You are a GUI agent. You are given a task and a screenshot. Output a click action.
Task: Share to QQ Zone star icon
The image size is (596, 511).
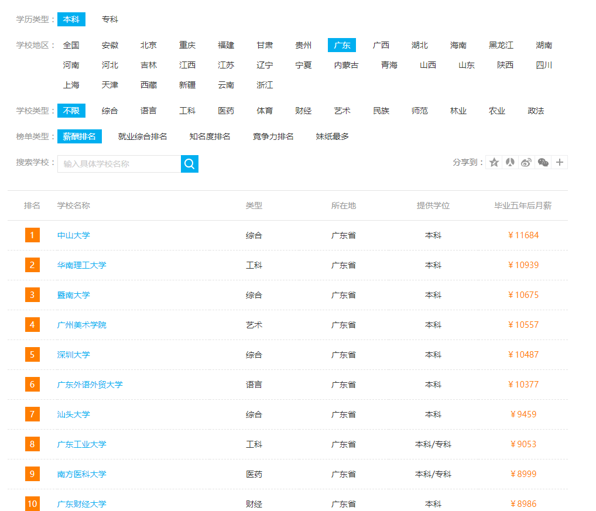[x=494, y=162]
